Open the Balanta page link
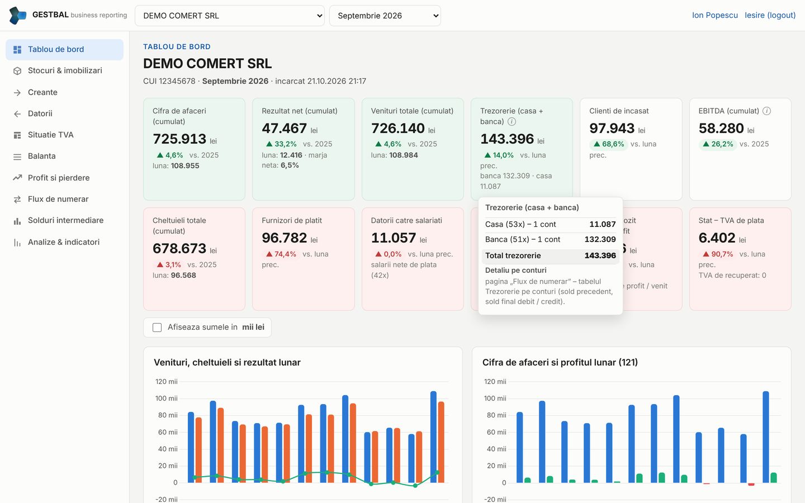Screen dimensions: 805x503 click(65, 156)
